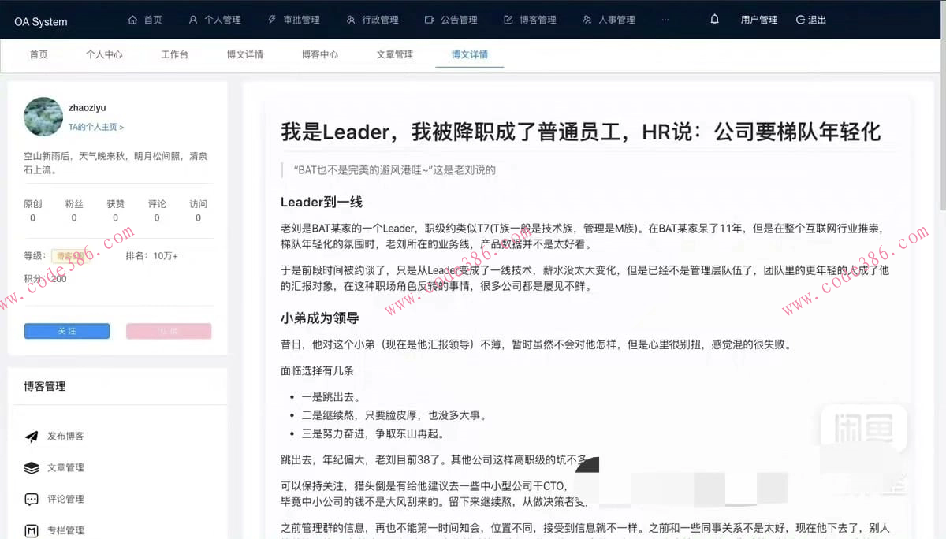Open the 博客管理 menu in navbar
This screenshot has width=946, height=539.
(x=530, y=20)
